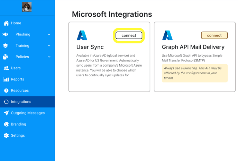
Task: Click the Resources question mark icon
Action: [x=6, y=91]
